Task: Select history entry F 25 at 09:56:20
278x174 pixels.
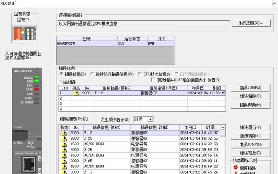Action: pos(140,150)
